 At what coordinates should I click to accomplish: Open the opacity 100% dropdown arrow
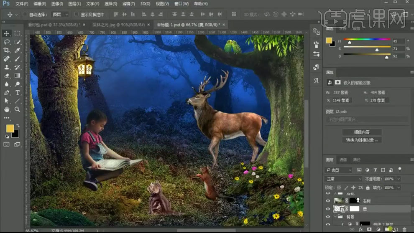(399, 179)
